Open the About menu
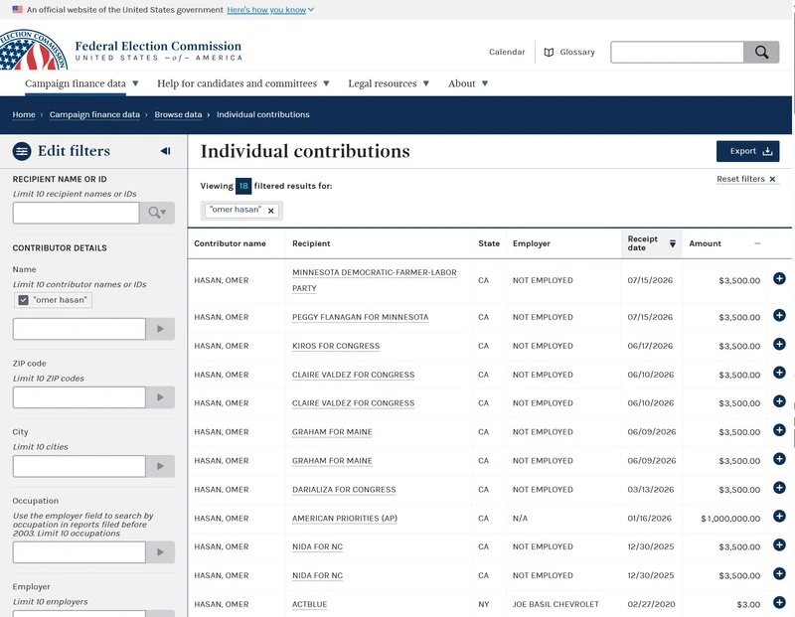 click(468, 83)
